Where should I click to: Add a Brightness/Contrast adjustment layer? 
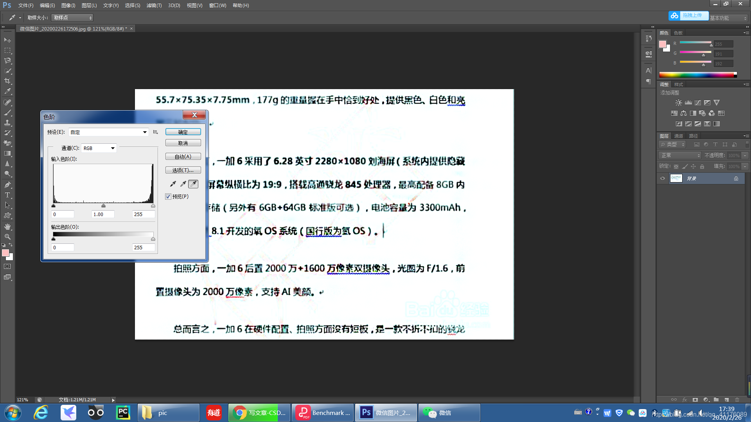[x=679, y=102]
